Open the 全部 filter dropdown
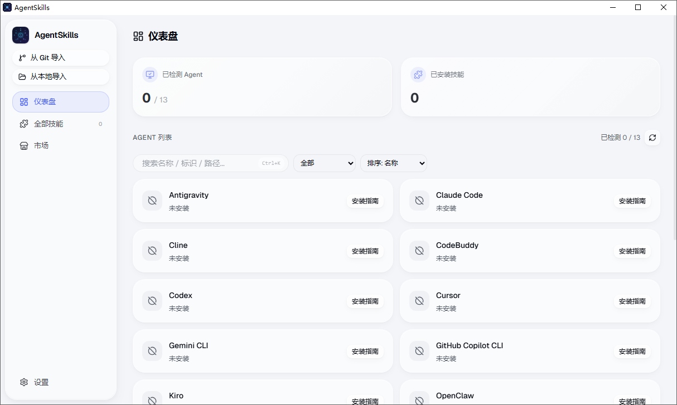 point(325,163)
